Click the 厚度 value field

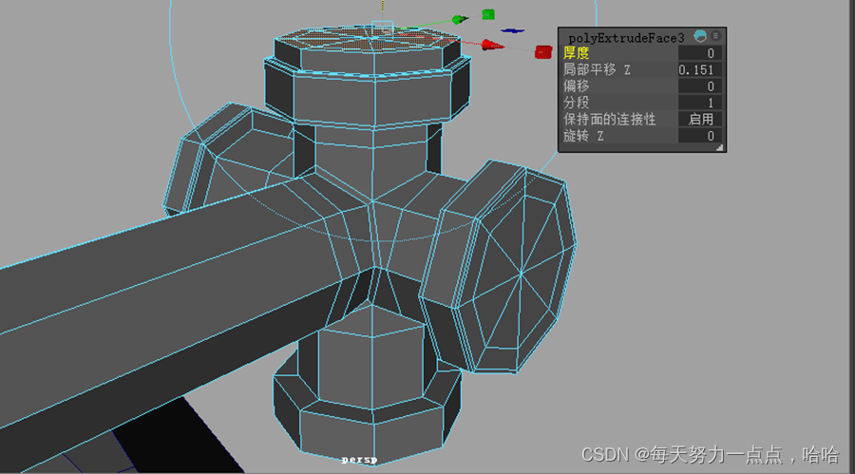700,53
